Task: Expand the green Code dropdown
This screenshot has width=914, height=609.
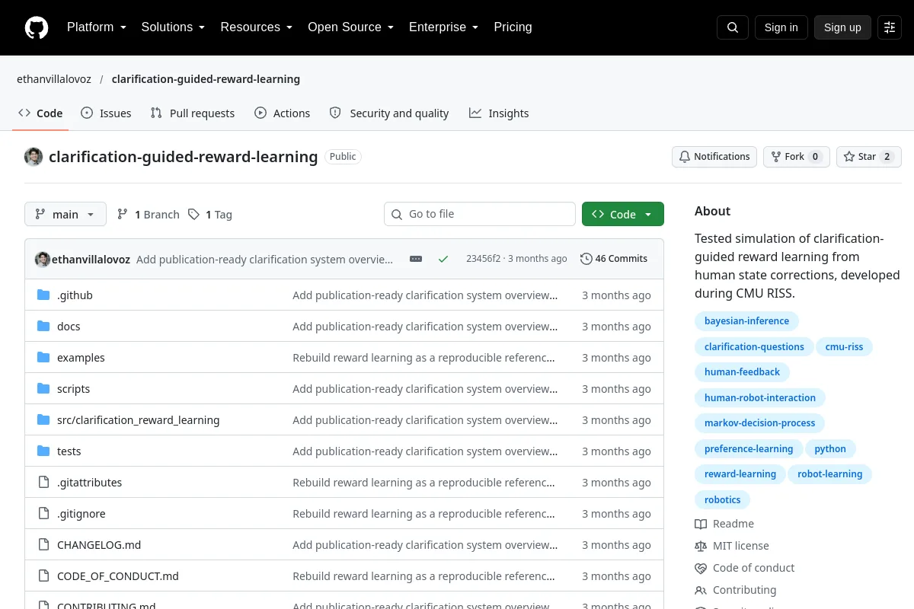Action: tap(623, 215)
